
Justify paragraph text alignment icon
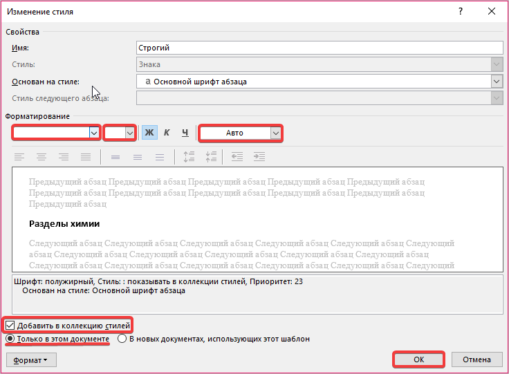click(x=86, y=157)
